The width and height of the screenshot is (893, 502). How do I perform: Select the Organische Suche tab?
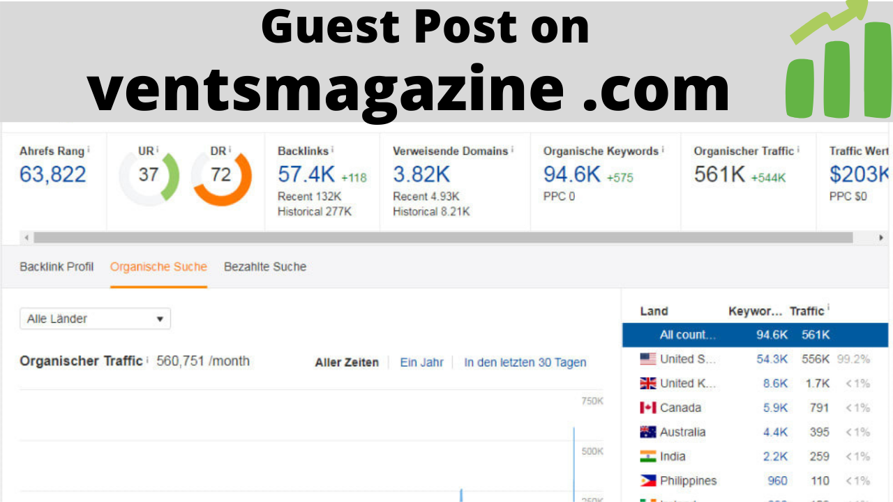(158, 266)
